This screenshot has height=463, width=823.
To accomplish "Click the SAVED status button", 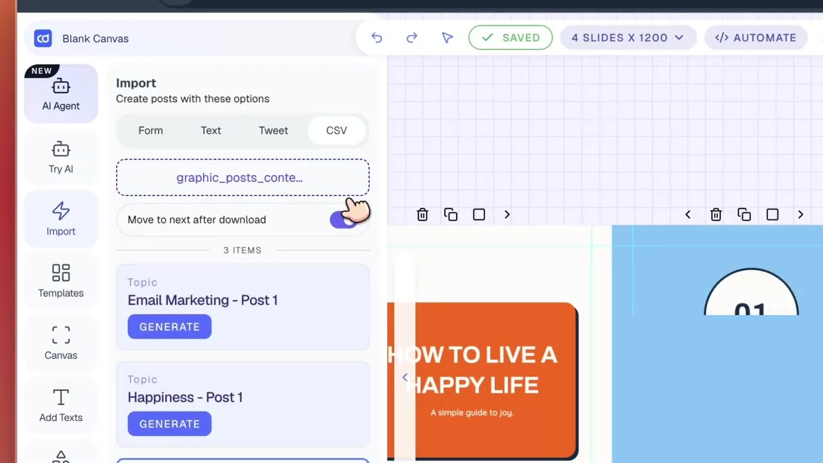I will [511, 38].
